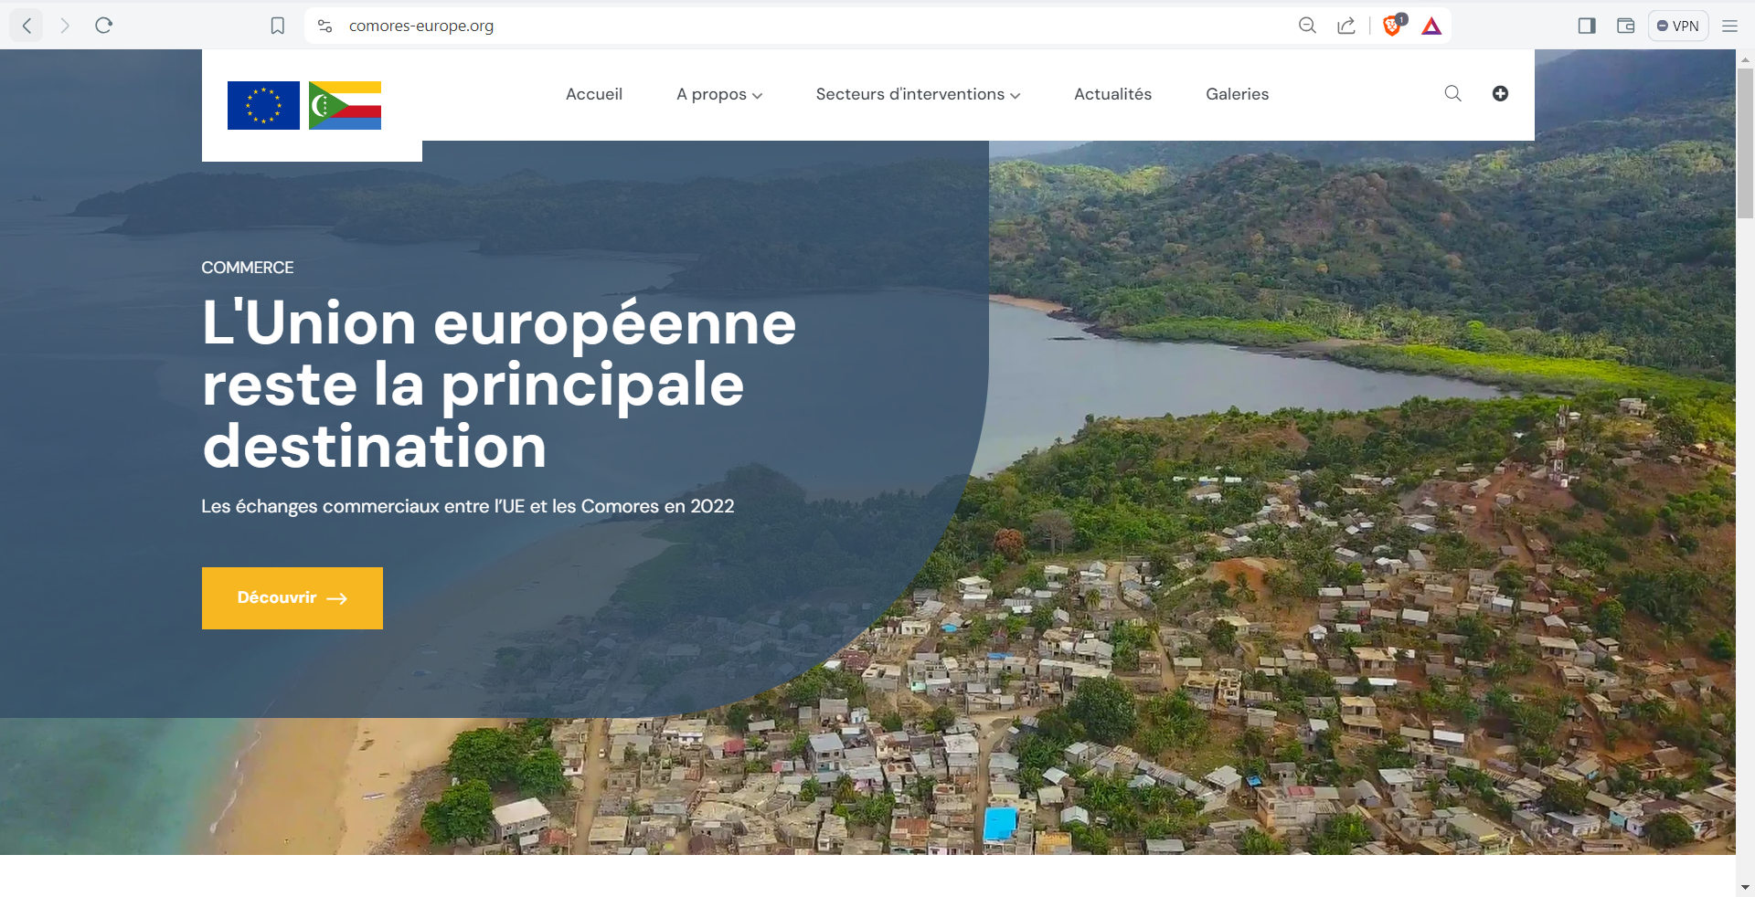Click the browser back arrow
The width and height of the screenshot is (1755, 897).
tap(27, 26)
